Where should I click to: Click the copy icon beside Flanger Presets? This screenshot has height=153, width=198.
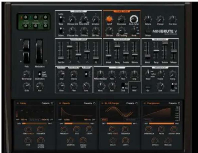point(137,103)
